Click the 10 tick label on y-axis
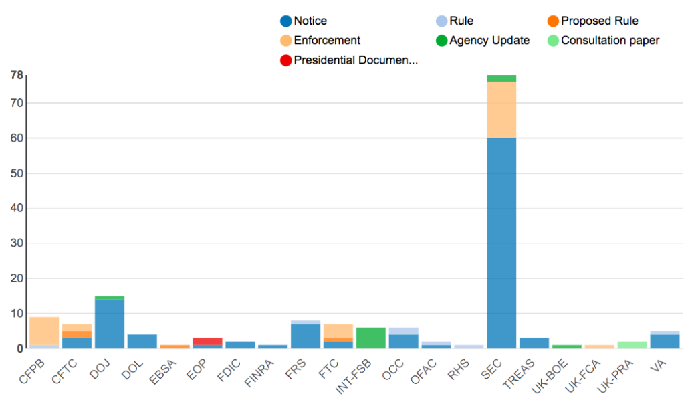The image size is (692, 400). (x=17, y=314)
